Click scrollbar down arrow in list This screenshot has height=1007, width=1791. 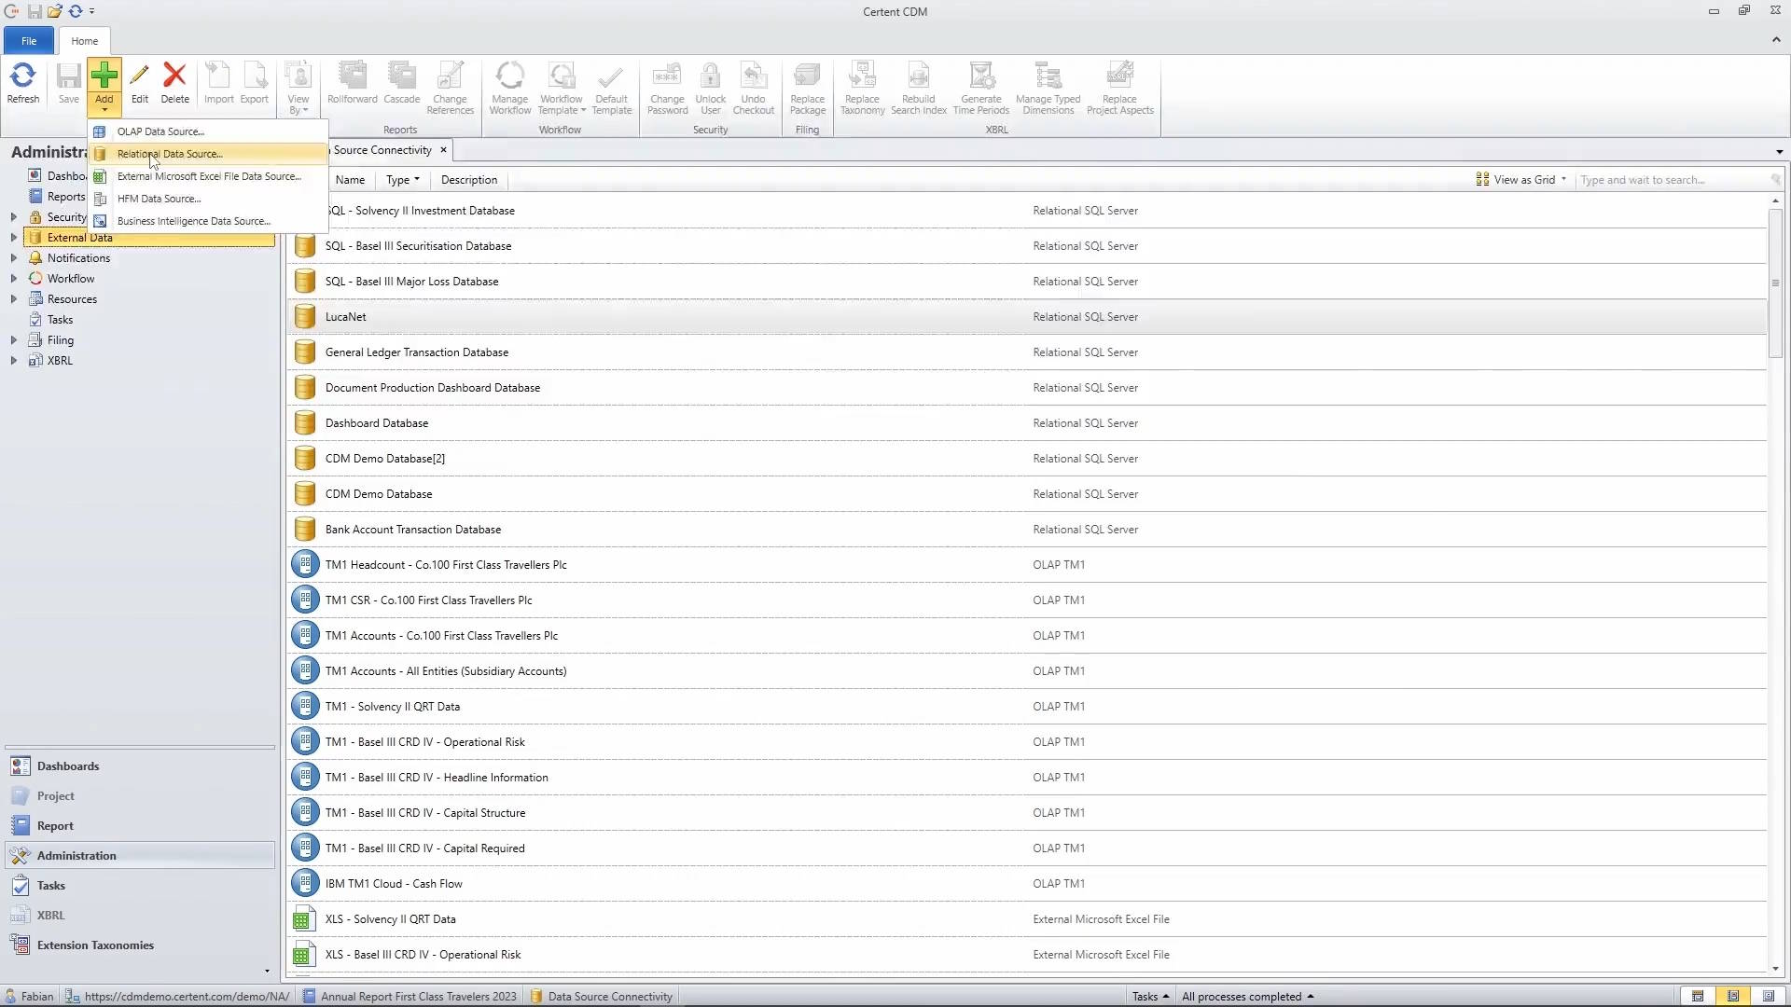click(1775, 969)
